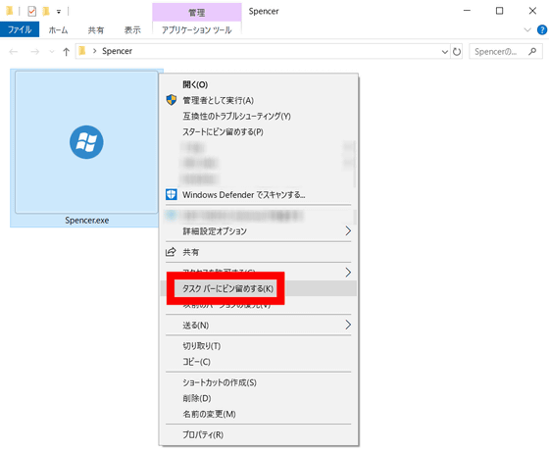The width and height of the screenshot is (549, 453).
Task: Select 互換性のトラブルシューティング(Y)
Action: (x=259, y=116)
